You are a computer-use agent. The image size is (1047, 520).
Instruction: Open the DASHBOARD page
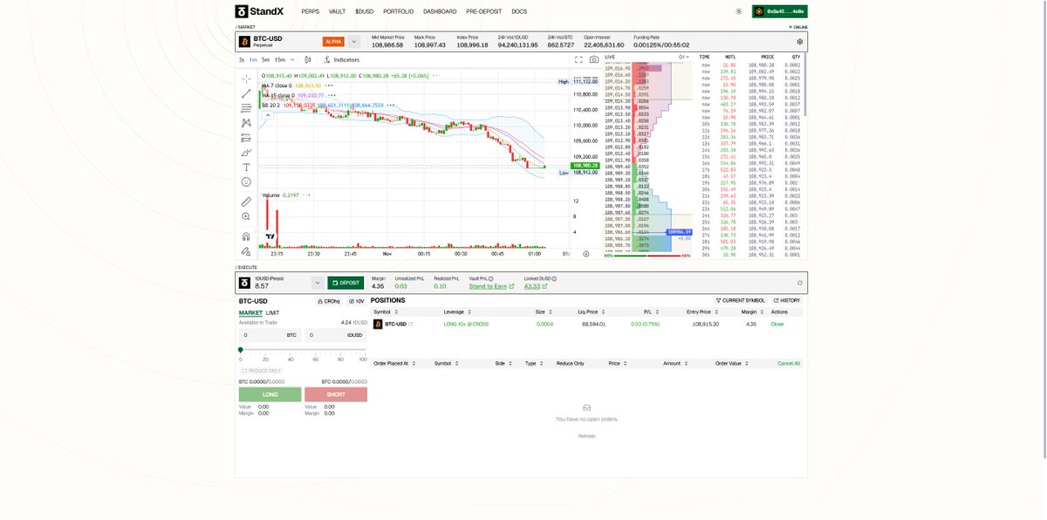tap(440, 11)
